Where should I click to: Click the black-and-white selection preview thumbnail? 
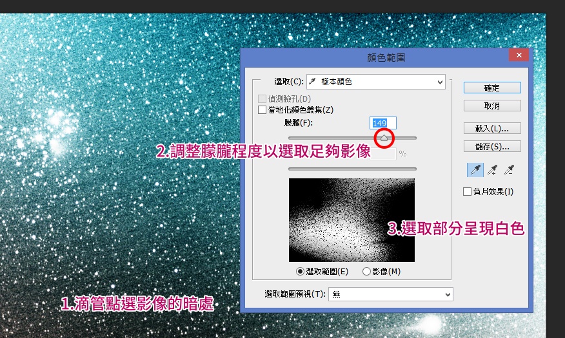pyautogui.click(x=352, y=220)
